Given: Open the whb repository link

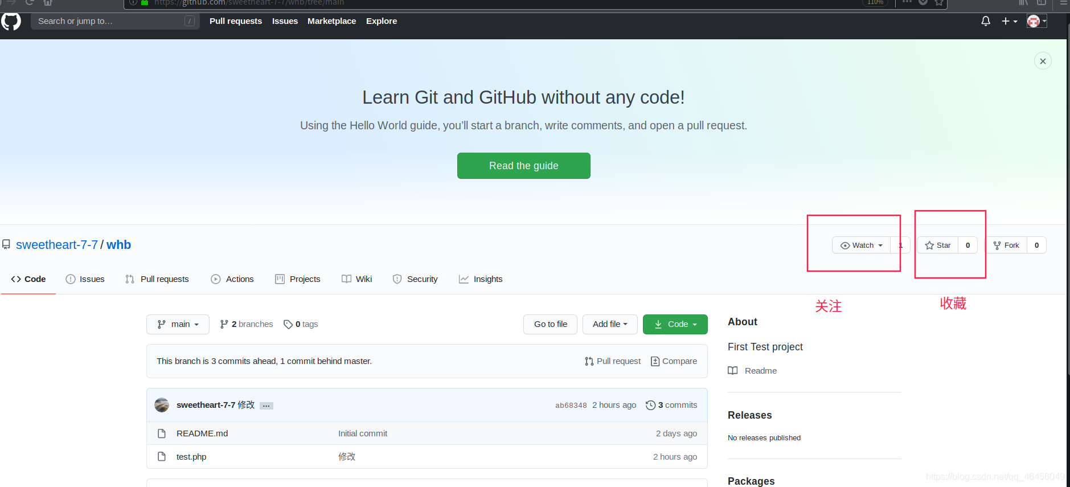Looking at the screenshot, I should [118, 245].
